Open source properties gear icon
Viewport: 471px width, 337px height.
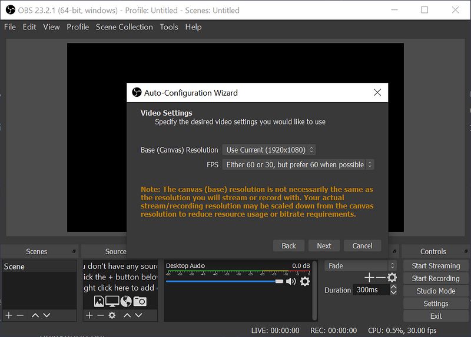[112, 315]
